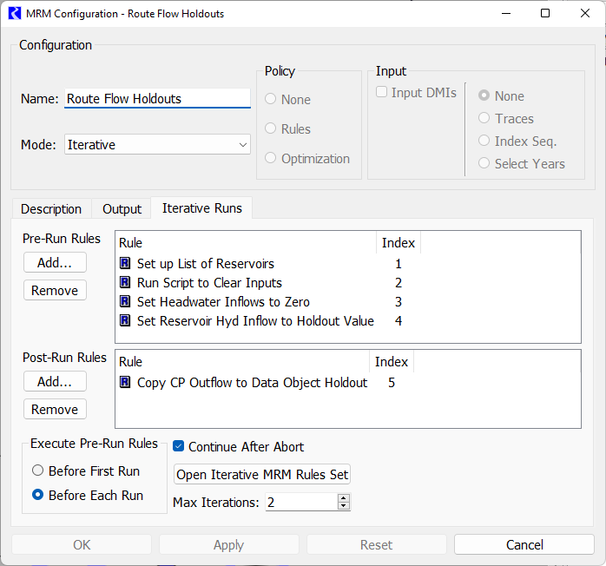606x566 pixels.
Task: Click Add button under Pre-Run Rules
Action: (x=55, y=262)
